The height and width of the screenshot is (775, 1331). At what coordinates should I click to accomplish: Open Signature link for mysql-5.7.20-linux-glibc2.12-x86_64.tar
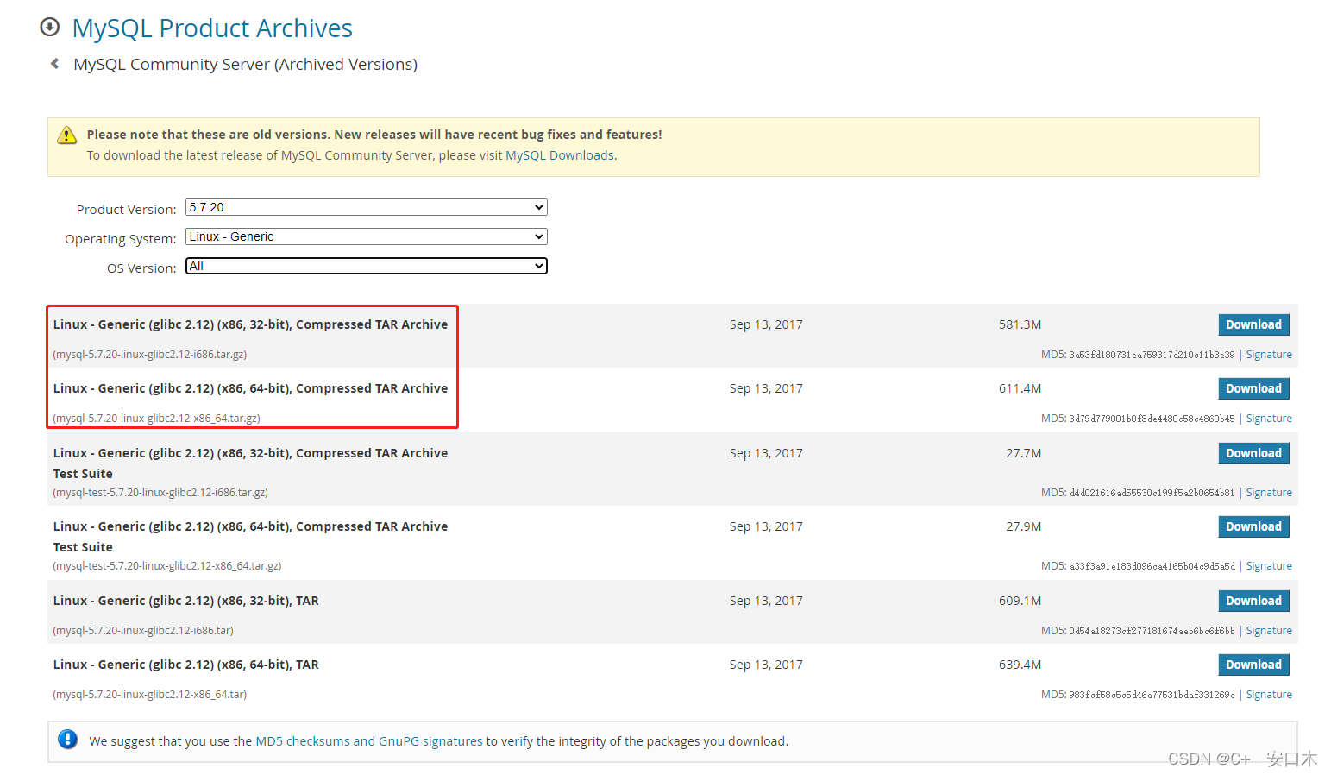click(1269, 695)
